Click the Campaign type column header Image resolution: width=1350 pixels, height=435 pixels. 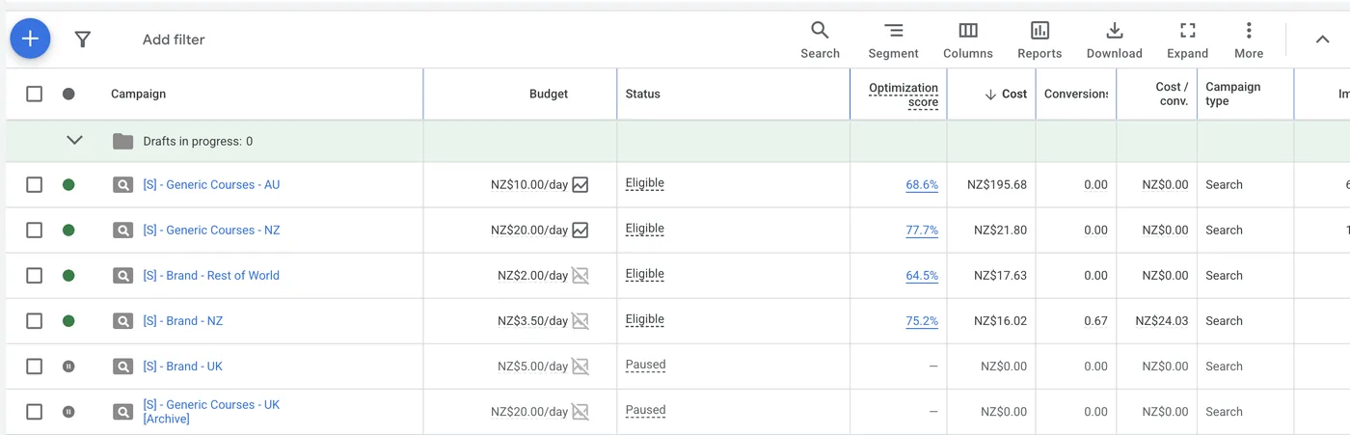[x=1232, y=94]
